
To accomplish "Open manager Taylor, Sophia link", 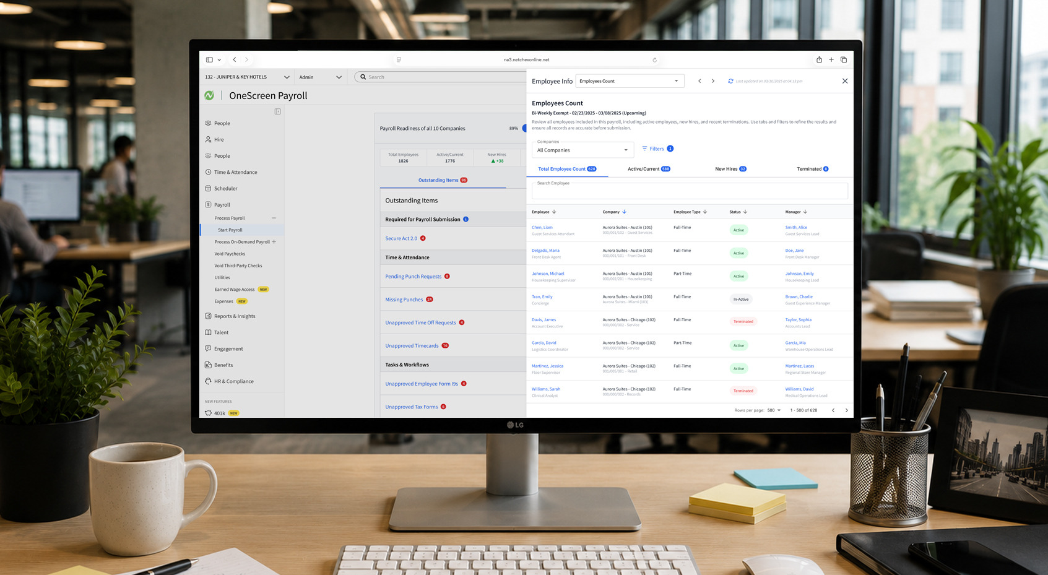I will click(799, 320).
